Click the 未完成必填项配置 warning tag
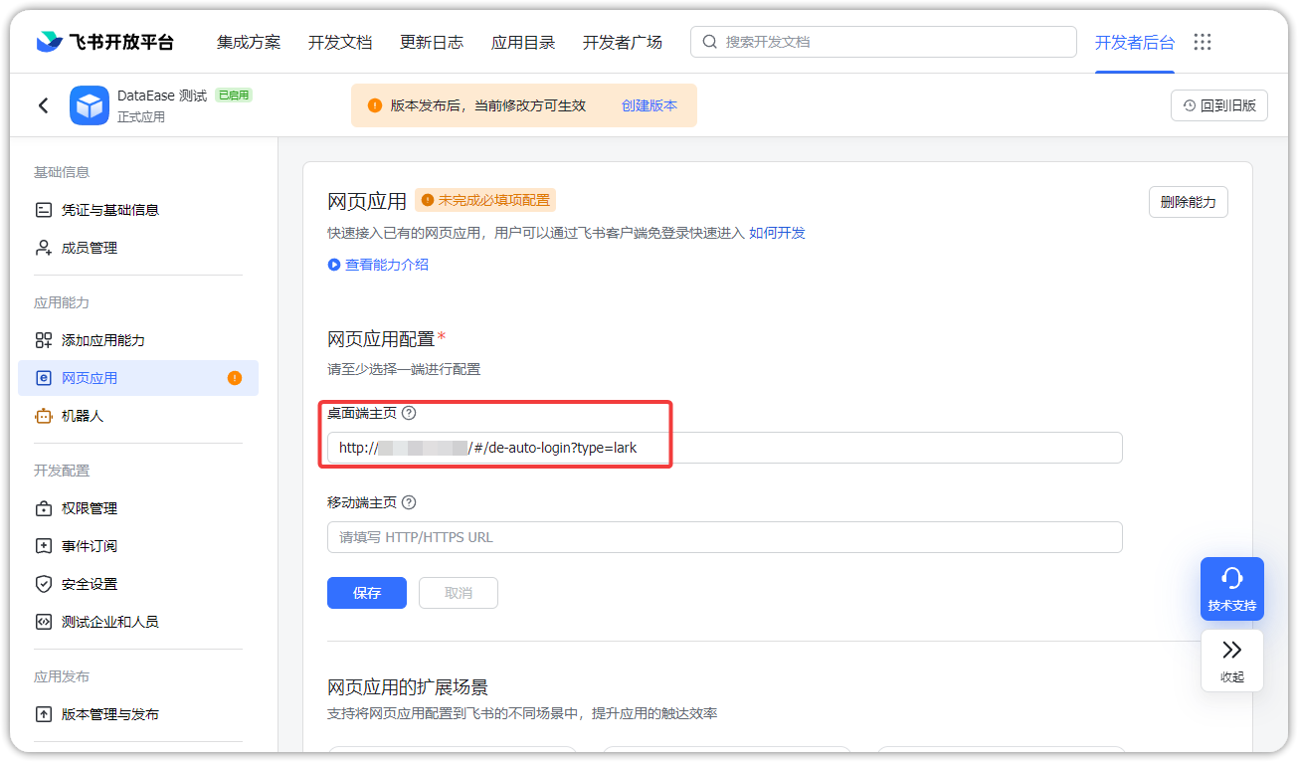 (x=485, y=200)
